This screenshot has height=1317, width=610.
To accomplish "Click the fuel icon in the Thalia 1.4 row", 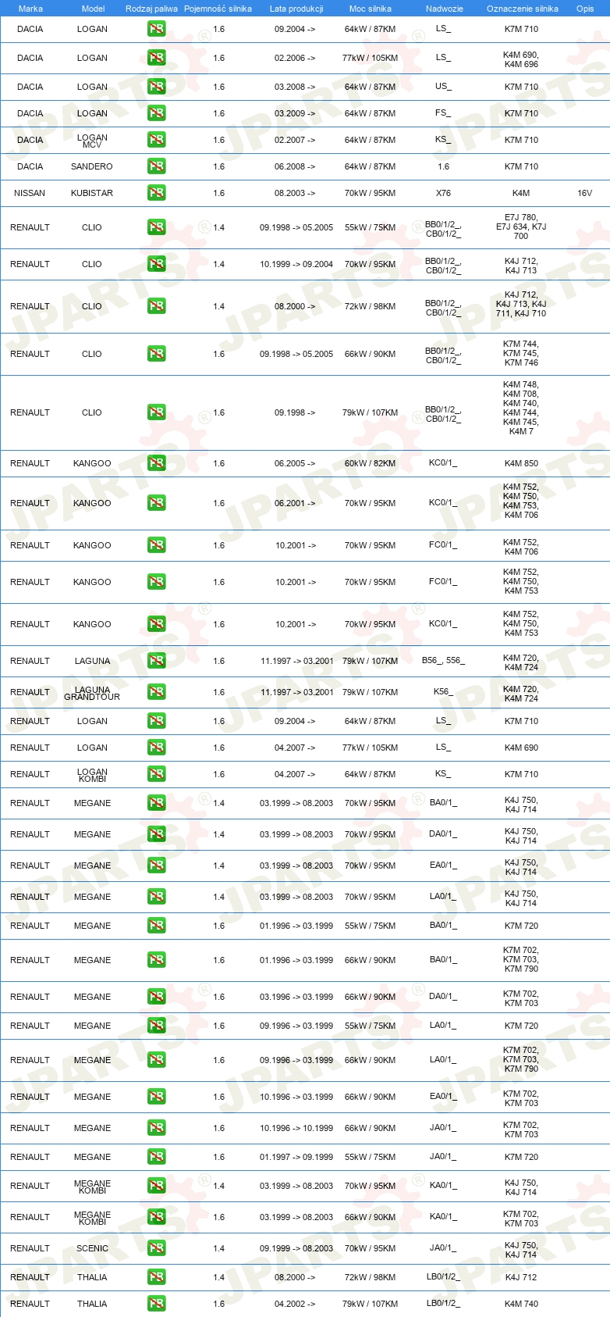I will coord(156,1277).
